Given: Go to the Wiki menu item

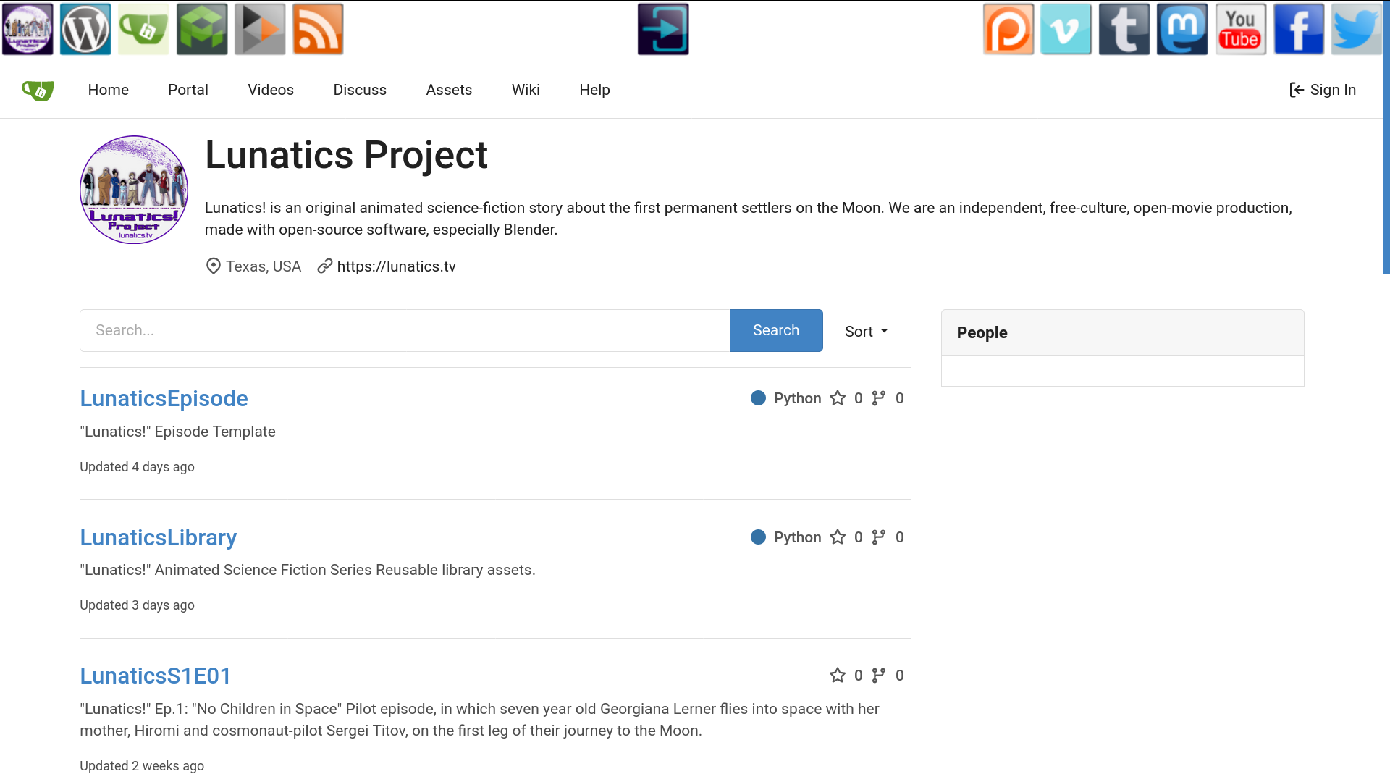Looking at the screenshot, I should tap(526, 90).
